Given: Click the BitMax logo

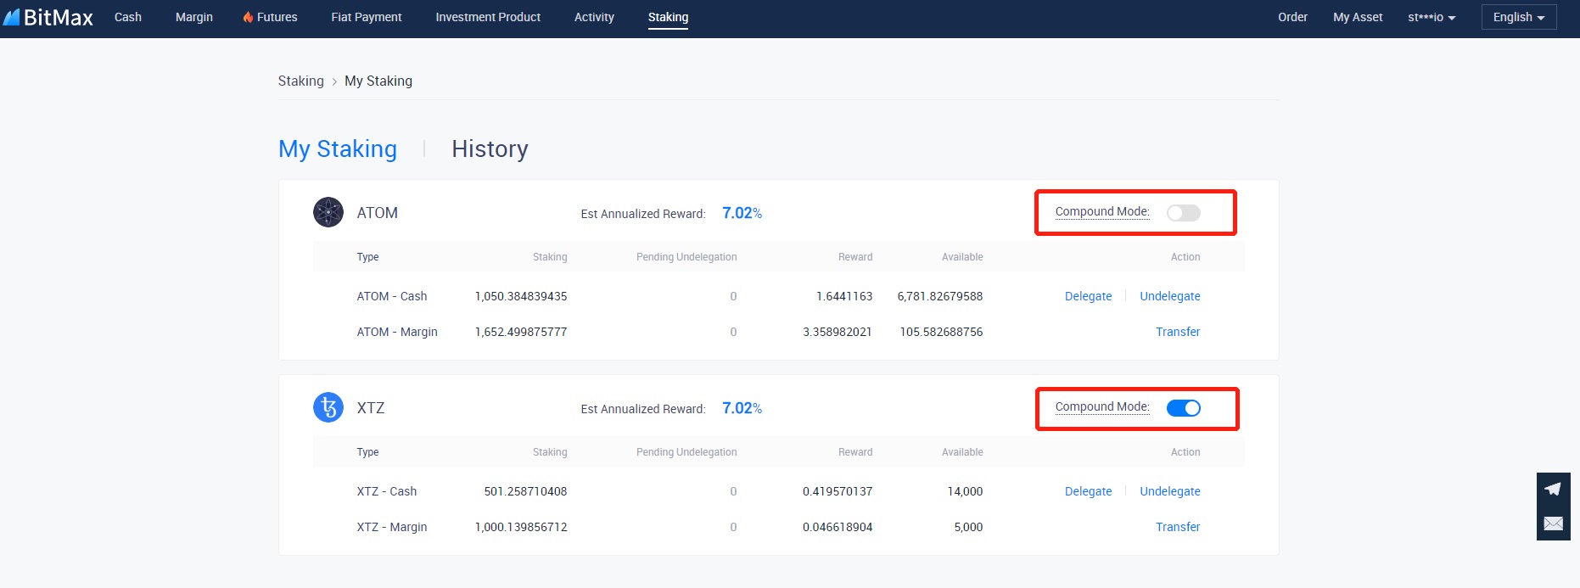Looking at the screenshot, I should [x=48, y=17].
